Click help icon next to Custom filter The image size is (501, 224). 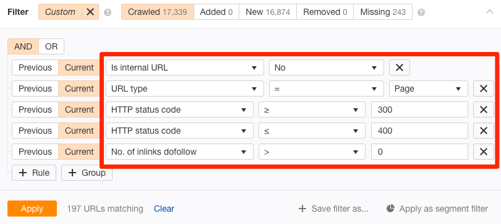tap(108, 12)
